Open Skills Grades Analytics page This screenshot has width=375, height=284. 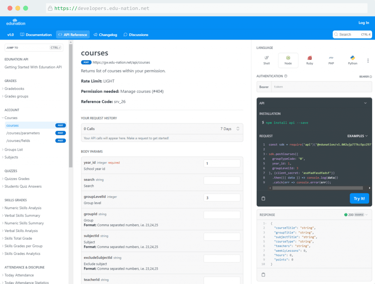click(22, 254)
